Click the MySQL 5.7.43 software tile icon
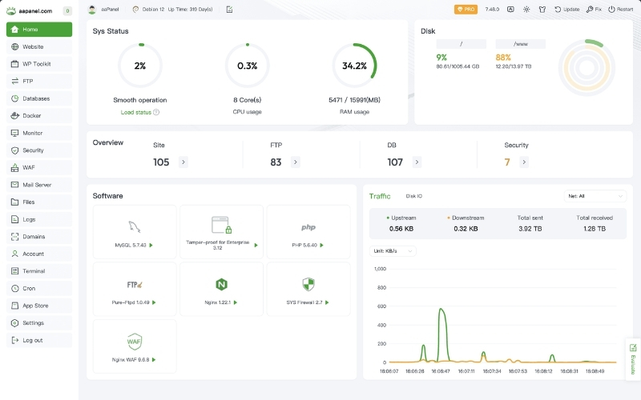Image resolution: width=641 pixels, height=400 pixels. (135, 226)
